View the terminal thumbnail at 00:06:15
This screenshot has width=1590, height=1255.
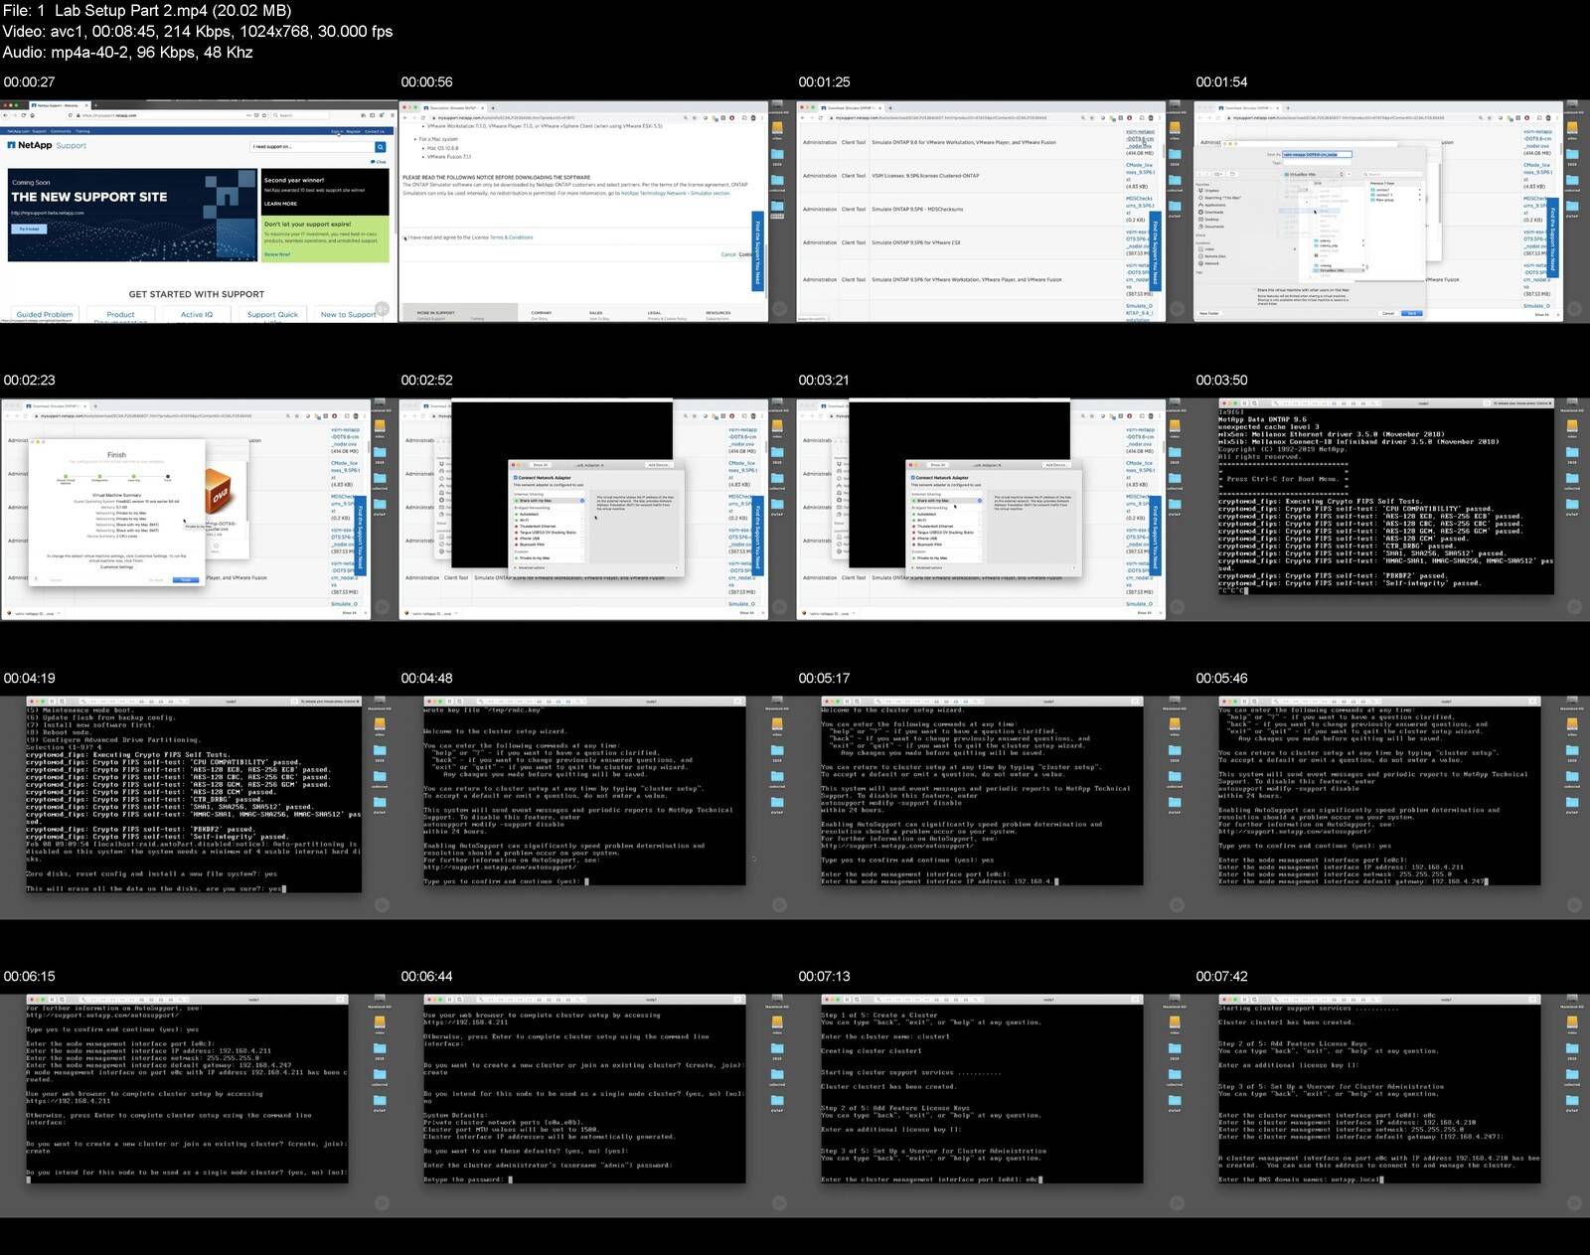[x=198, y=1105]
